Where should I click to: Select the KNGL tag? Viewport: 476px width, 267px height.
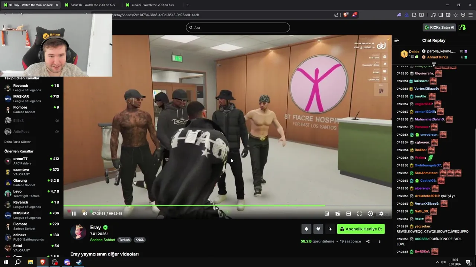pyautogui.click(x=139, y=240)
